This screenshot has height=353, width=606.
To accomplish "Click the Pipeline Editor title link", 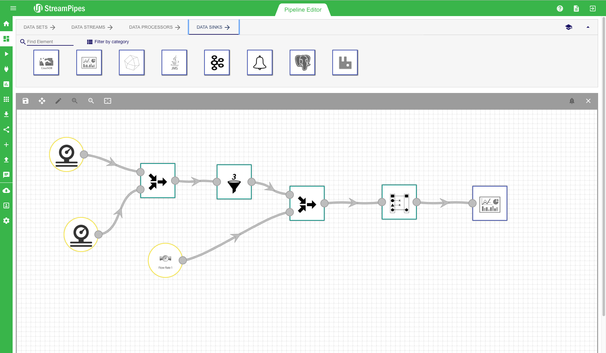I will [303, 10].
